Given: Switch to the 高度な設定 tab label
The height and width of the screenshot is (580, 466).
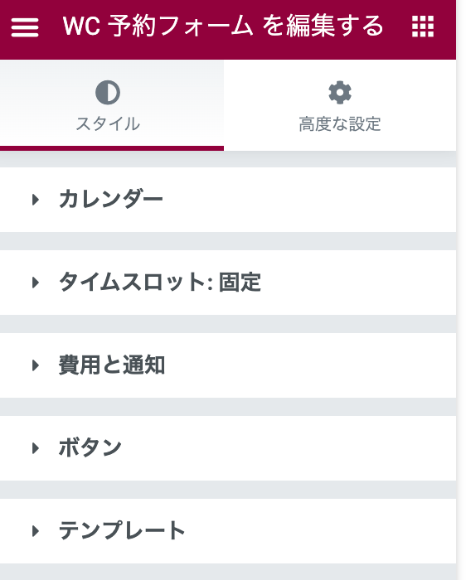Looking at the screenshot, I should 340,124.
